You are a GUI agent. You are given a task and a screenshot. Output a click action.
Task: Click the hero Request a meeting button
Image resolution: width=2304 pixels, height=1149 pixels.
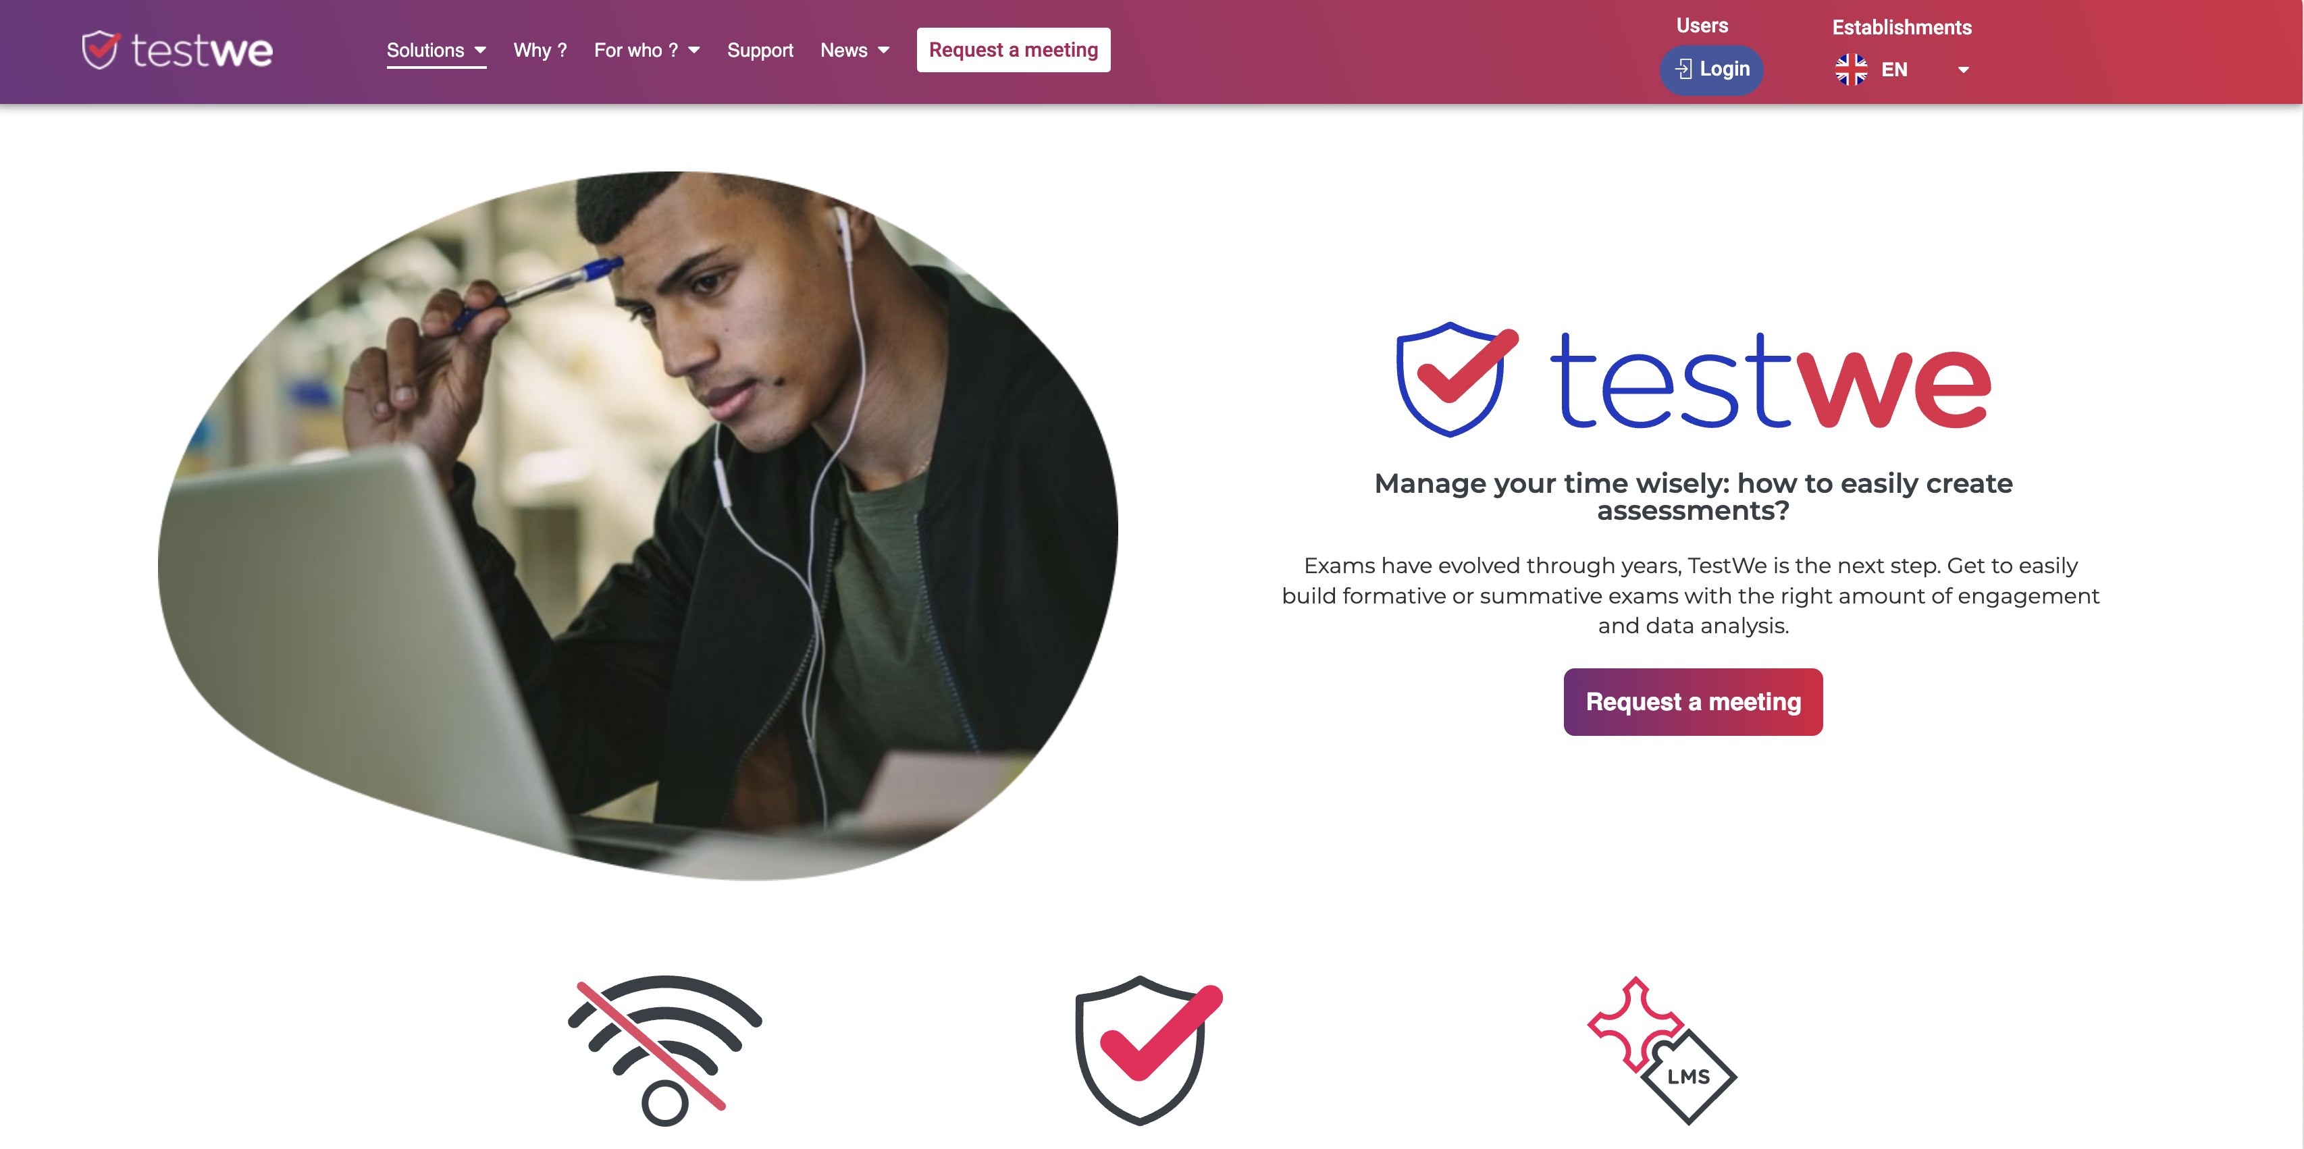pos(1693,701)
